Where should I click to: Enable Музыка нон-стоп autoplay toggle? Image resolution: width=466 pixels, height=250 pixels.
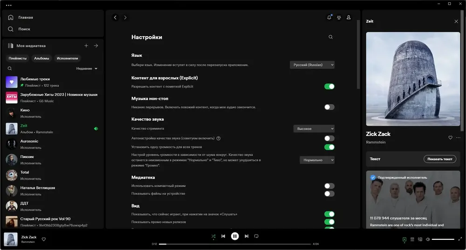pyautogui.click(x=329, y=107)
